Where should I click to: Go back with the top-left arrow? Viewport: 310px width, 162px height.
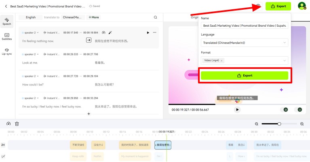point(6,6)
